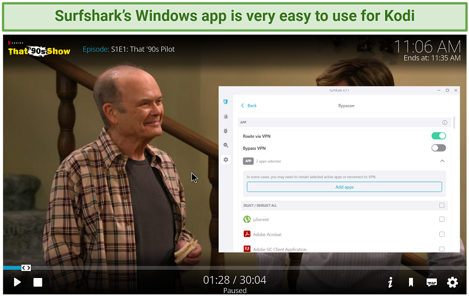The width and height of the screenshot is (469, 296).
Task: Check the µTorrent checkbox
Action: point(442,219)
